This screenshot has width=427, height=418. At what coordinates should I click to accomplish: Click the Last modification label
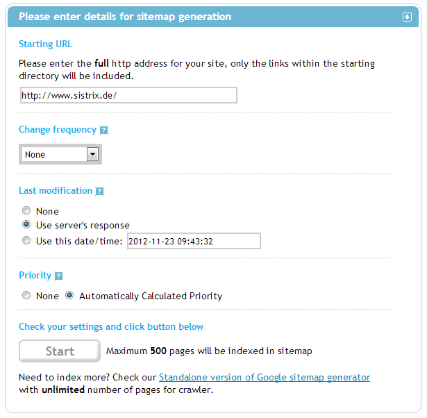pos(56,191)
